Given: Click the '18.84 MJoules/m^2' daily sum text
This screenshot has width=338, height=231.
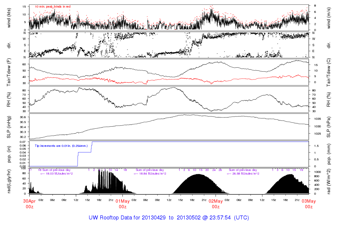Looking at the screenshot, I should [x=152, y=174].
